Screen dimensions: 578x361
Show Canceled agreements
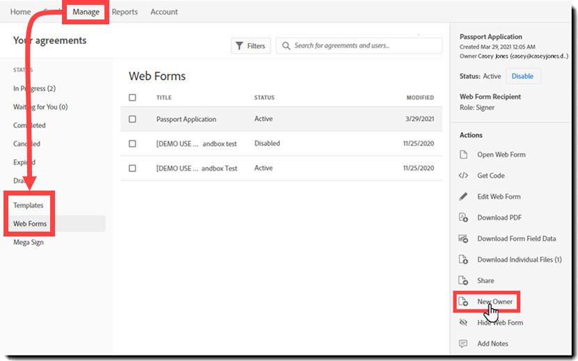[26, 144]
